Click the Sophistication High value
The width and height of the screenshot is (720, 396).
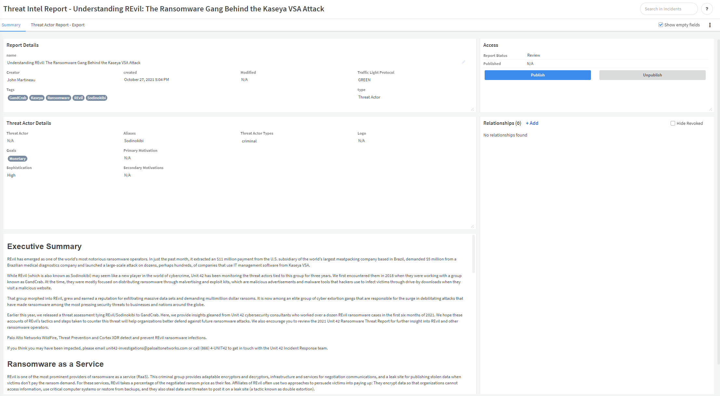[11, 175]
